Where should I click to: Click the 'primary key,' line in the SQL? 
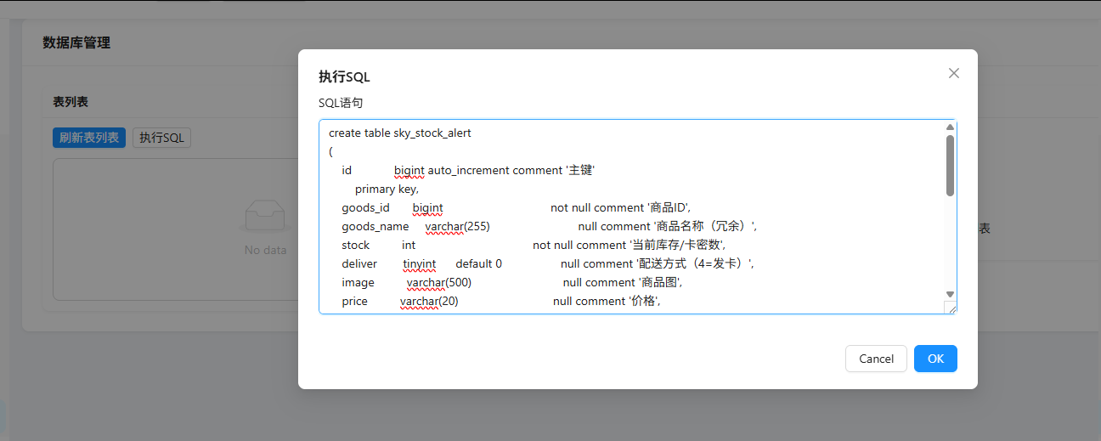coord(387,189)
